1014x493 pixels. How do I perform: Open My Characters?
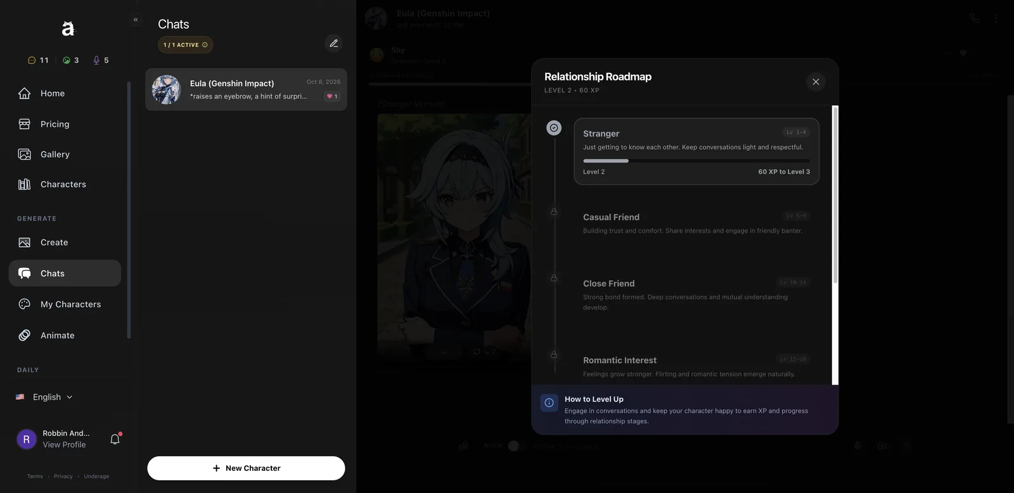pyautogui.click(x=65, y=304)
